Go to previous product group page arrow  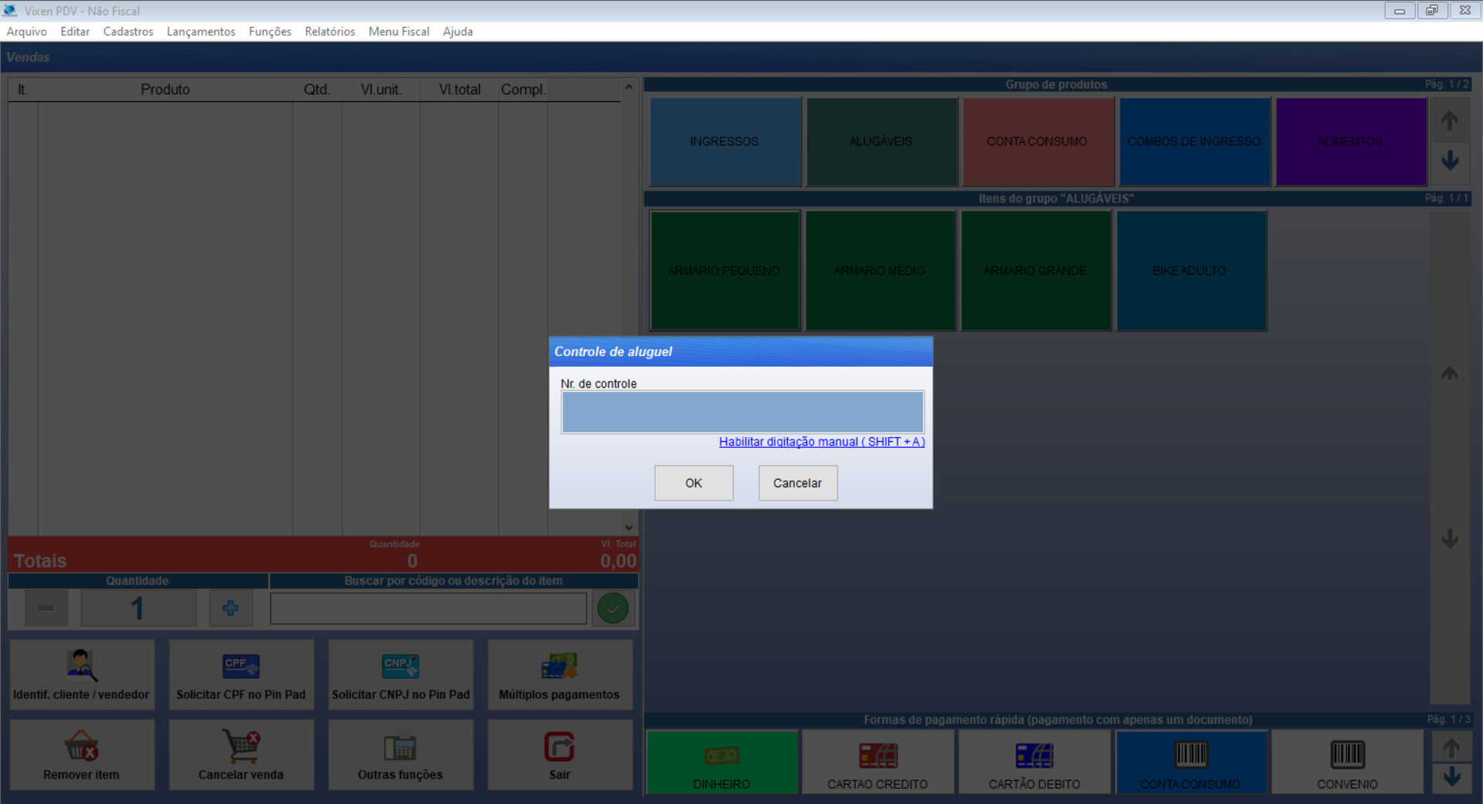coord(1450,120)
